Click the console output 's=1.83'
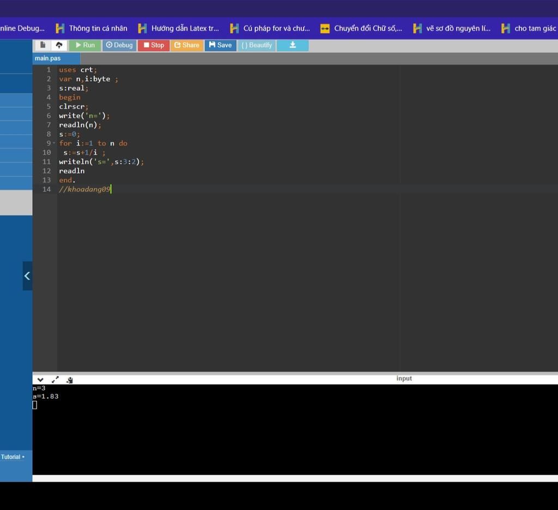Screen dimensions: 558x510 pyautogui.click(x=46, y=396)
